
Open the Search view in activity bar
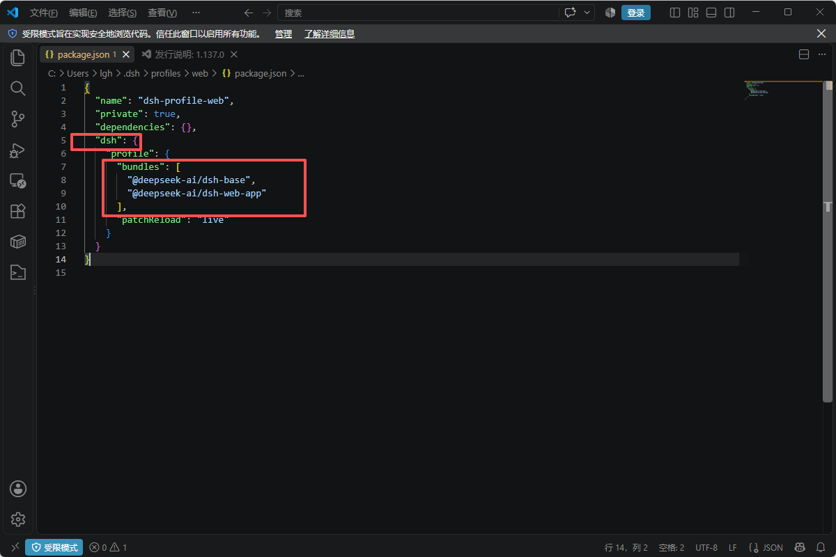(18, 88)
